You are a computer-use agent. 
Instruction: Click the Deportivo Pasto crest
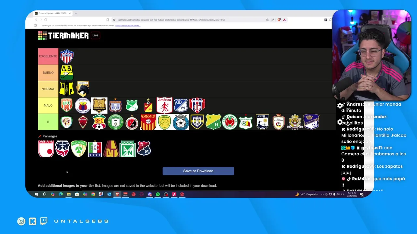[83, 105]
